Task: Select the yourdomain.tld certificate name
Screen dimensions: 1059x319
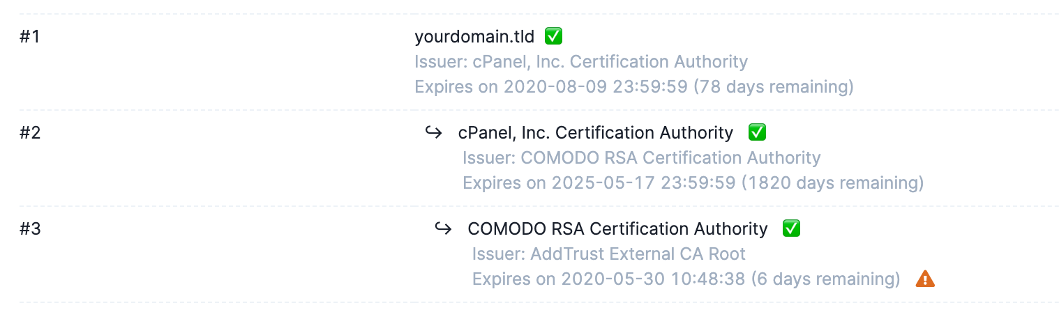Action: click(474, 36)
